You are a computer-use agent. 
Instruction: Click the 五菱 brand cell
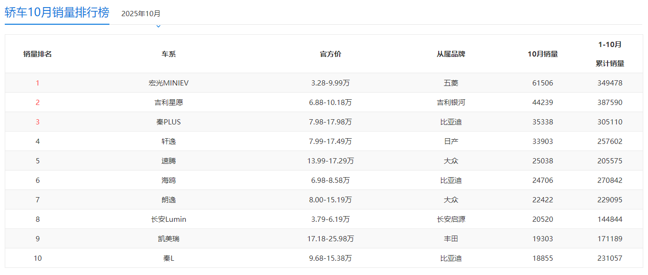tap(451, 83)
